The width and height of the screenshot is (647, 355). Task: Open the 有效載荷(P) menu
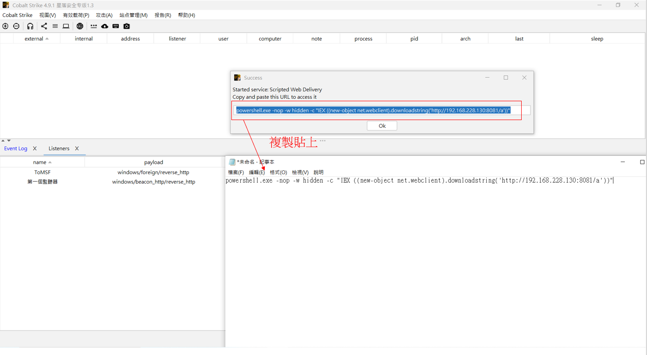click(x=76, y=15)
